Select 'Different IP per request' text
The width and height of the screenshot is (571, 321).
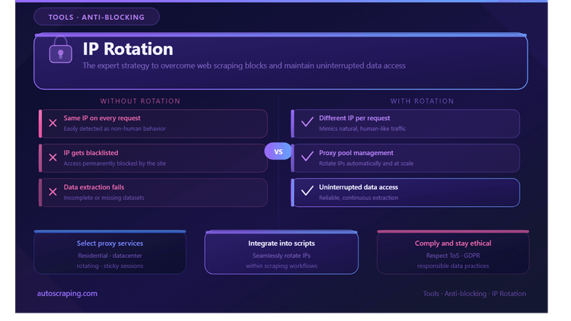click(354, 118)
